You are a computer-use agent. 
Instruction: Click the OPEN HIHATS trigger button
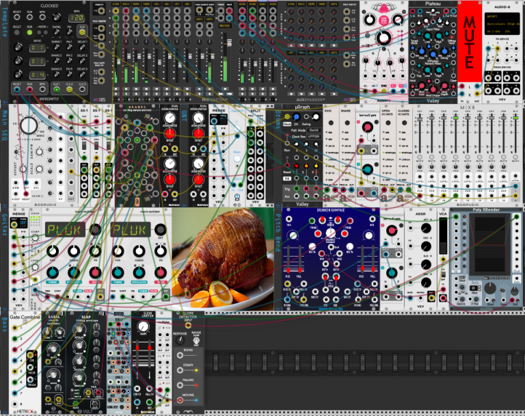click(x=388, y=123)
